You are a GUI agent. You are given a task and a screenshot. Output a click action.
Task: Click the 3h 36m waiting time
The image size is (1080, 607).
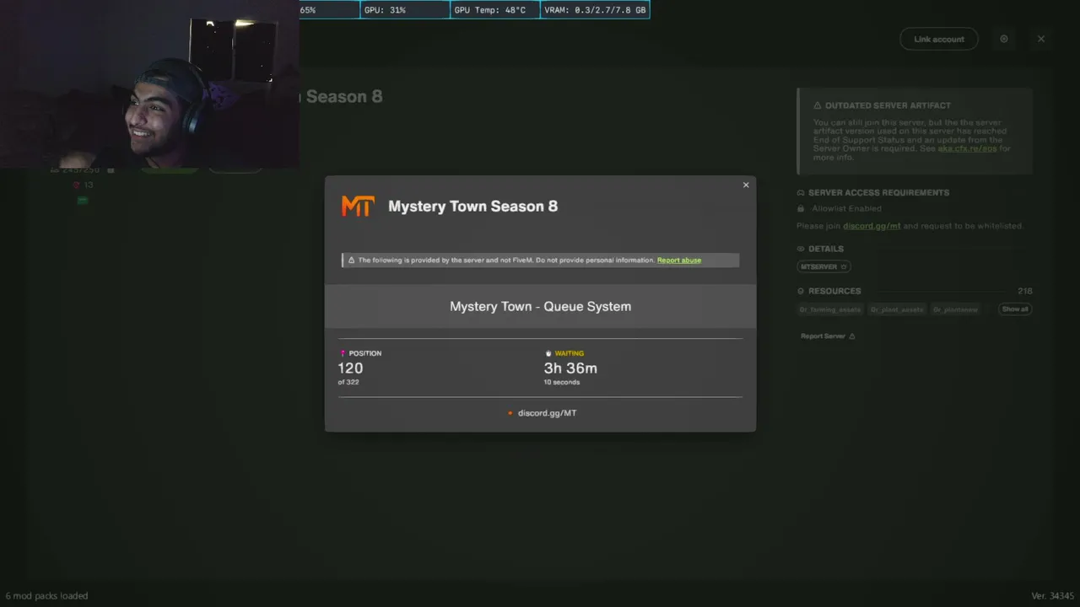570,368
